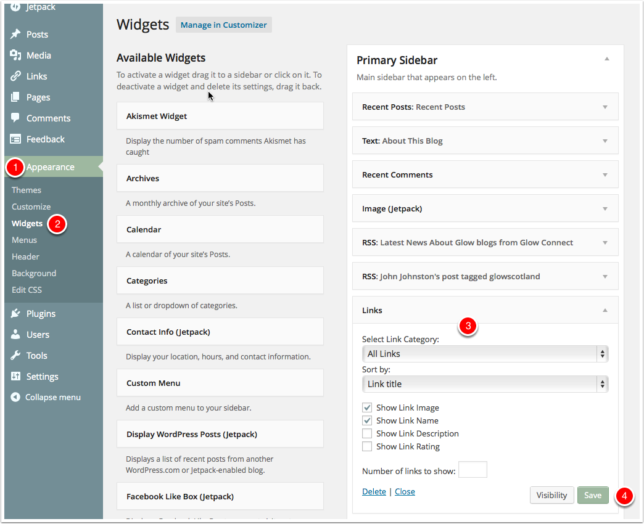Uncheck Show Link Image checkbox
Image resolution: width=644 pixels, height=524 pixels.
(x=367, y=407)
